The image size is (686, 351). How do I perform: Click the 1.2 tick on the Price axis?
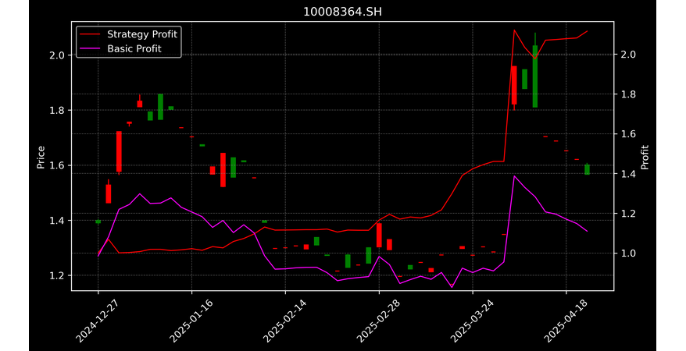click(x=58, y=275)
